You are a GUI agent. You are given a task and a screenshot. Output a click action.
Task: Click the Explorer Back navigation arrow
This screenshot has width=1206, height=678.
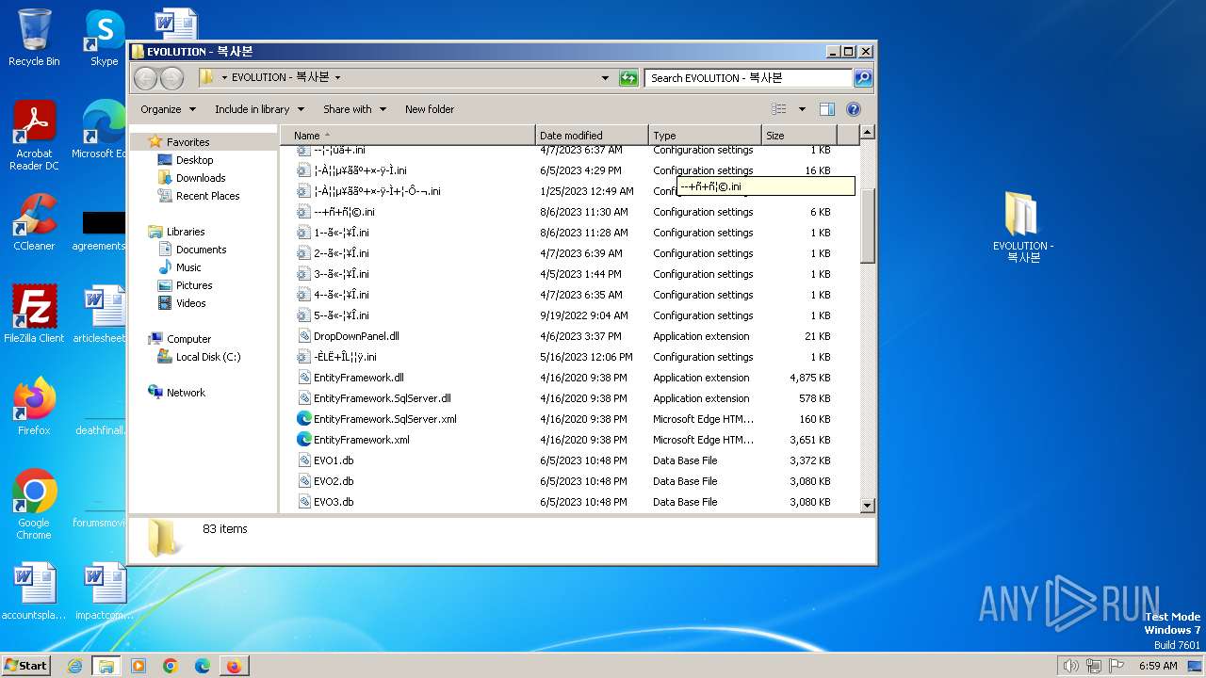coord(145,78)
